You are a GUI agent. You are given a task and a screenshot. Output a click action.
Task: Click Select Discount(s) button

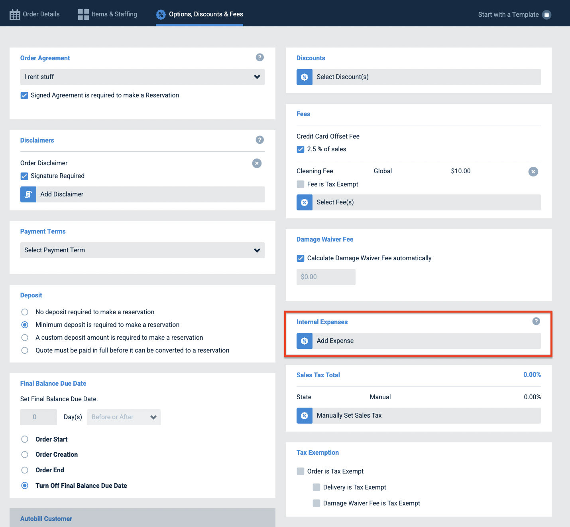point(419,77)
